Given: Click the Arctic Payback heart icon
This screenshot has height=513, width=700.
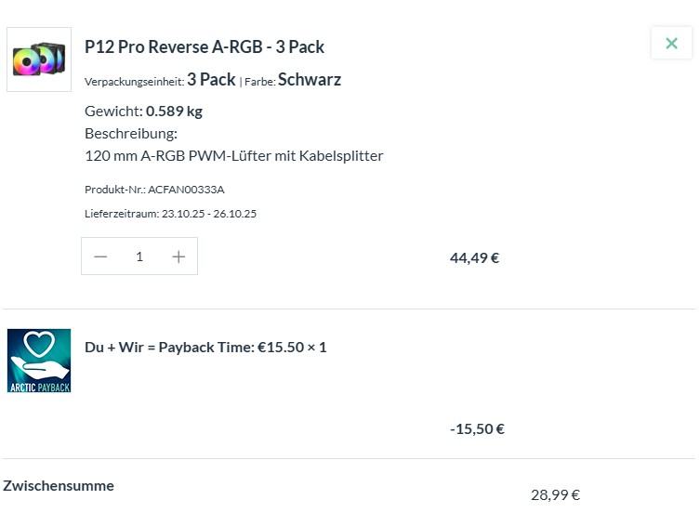Looking at the screenshot, I should coord(39,360).
